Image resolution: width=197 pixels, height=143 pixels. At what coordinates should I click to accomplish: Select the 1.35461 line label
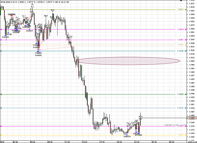pos(180,40)
